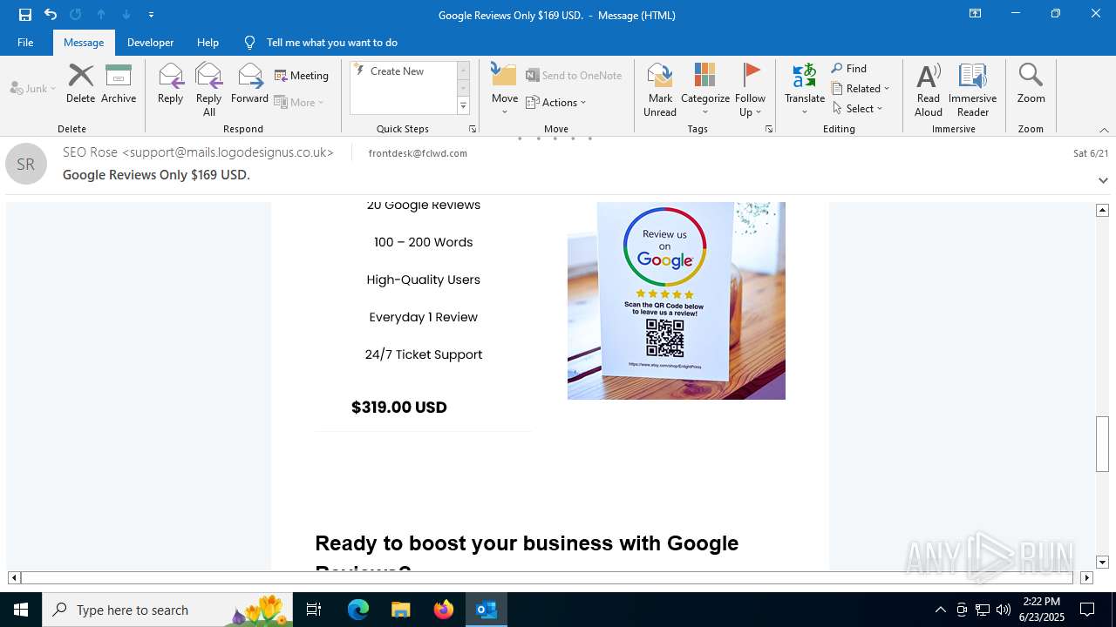Screen dimensions: 1116x627
Task: Mark the message as Unread
Action: (660, 90)
